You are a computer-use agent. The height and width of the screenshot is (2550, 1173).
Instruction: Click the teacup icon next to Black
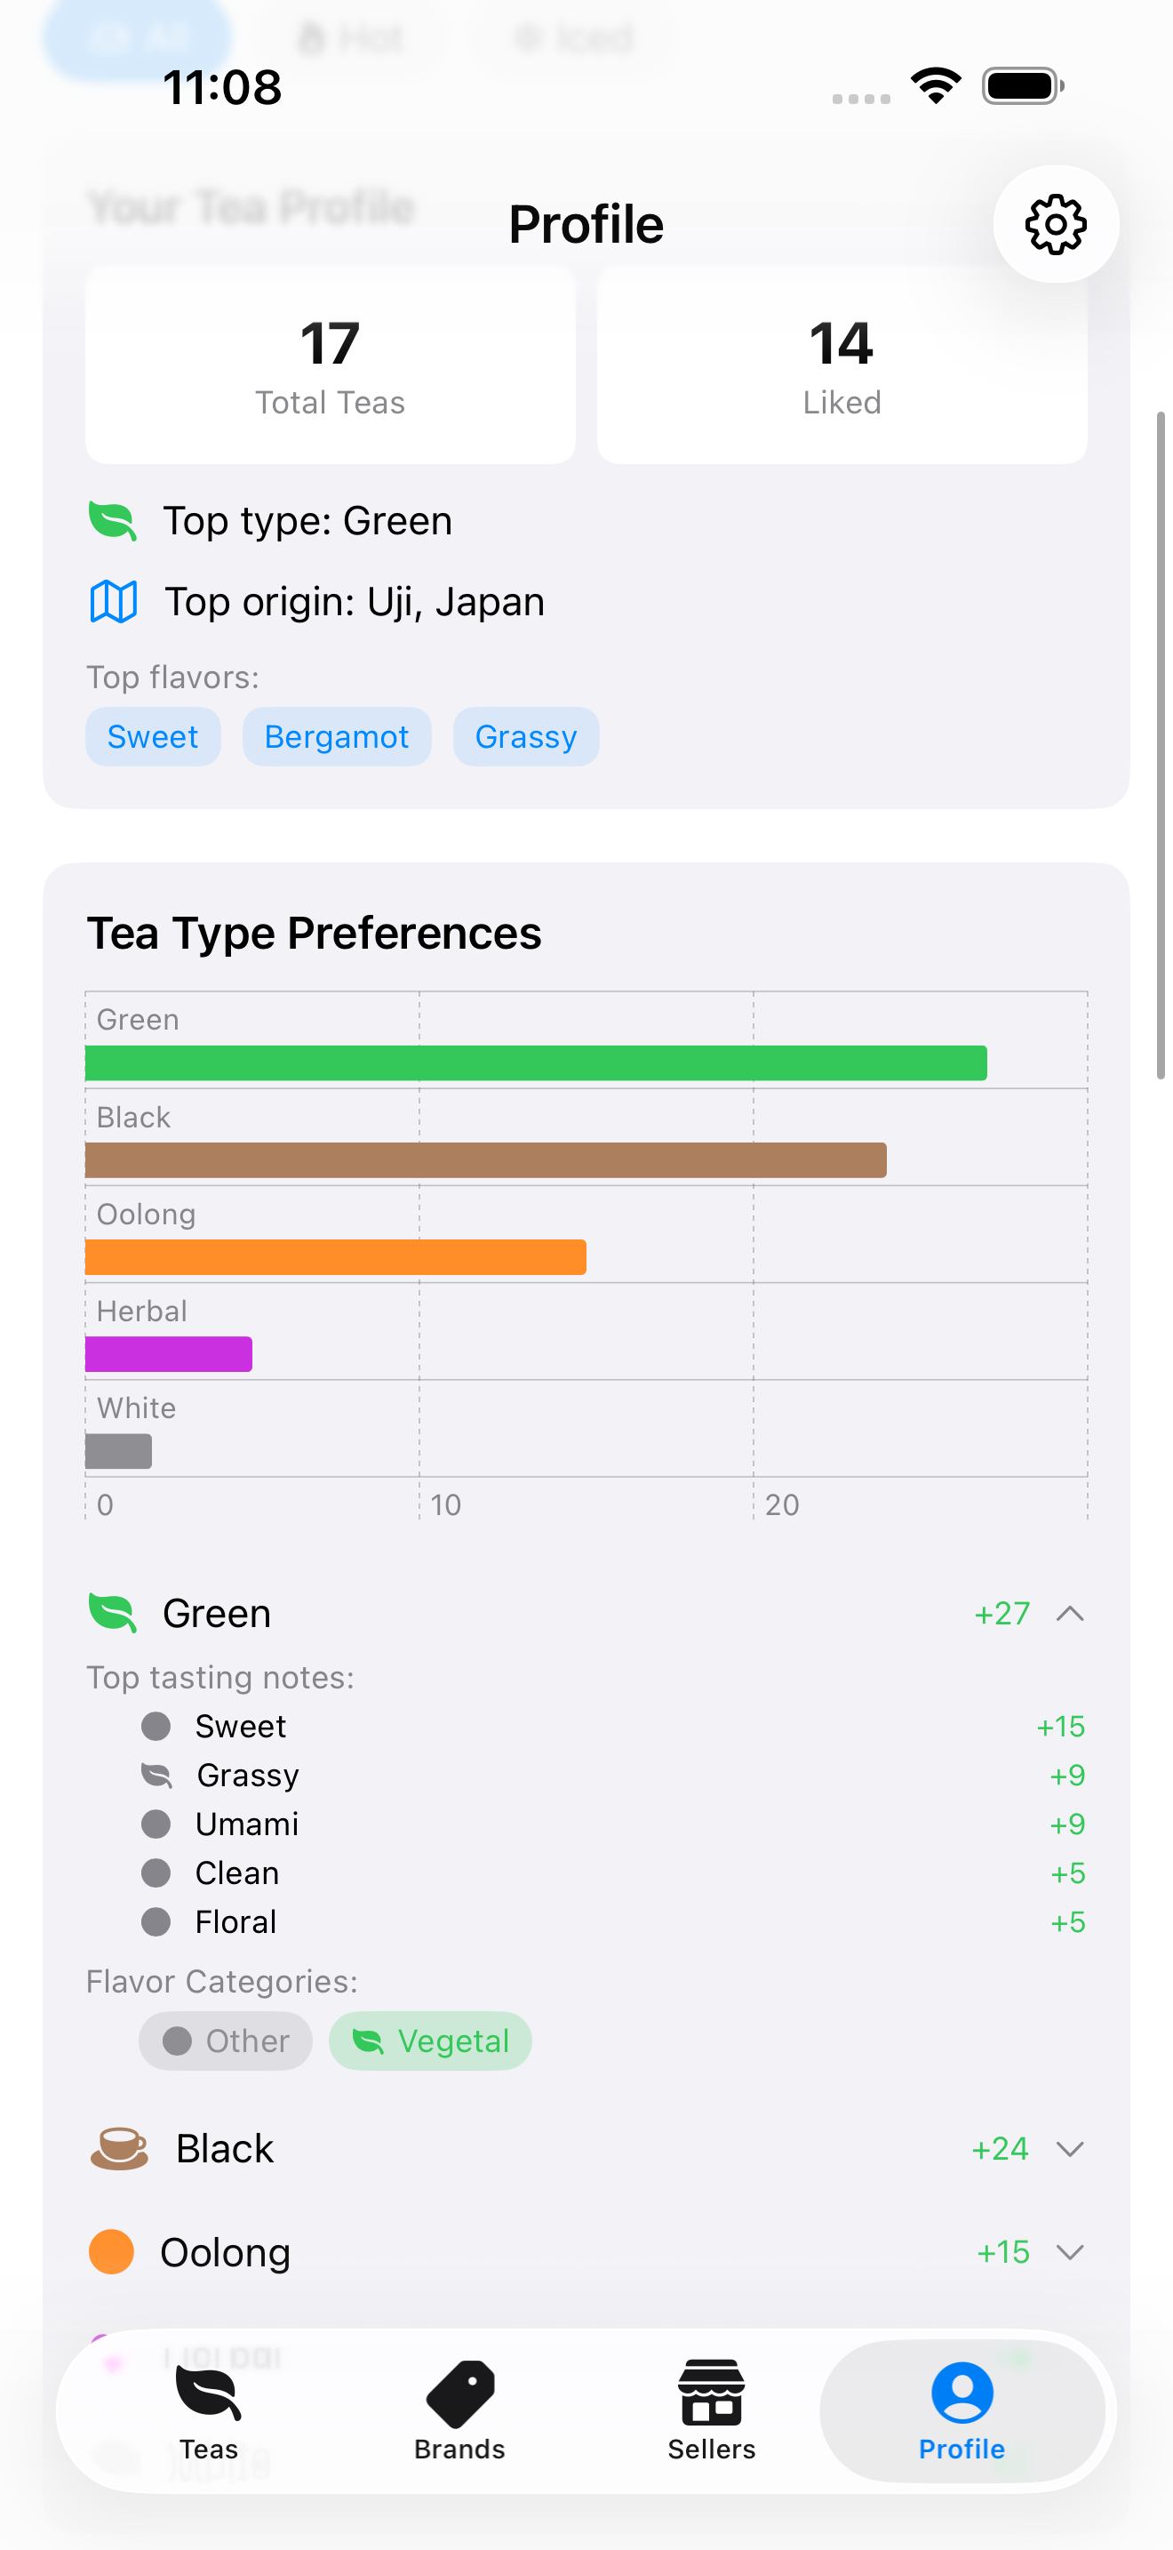pyautogui.click(x=117, y=2148)
